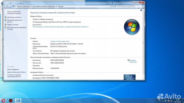Go back with the navigation Back button

click(6, 6)
